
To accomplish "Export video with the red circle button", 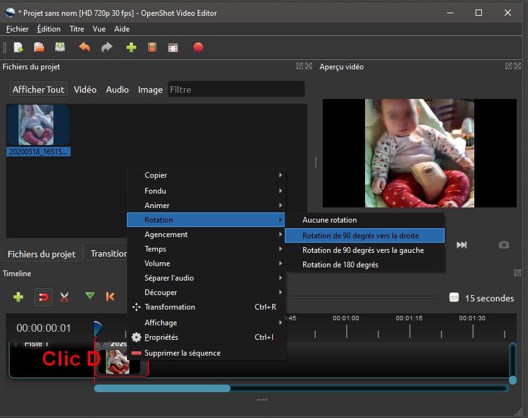I will [x=198, y=47].
